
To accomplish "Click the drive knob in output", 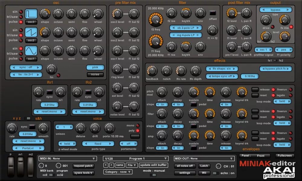I will click(x=266, y=20).
